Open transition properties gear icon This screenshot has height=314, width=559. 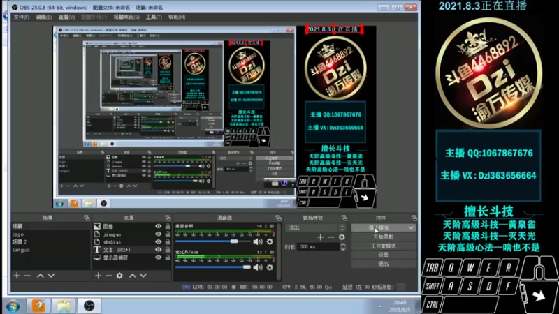pyautogui.click(x=342, y=237)
